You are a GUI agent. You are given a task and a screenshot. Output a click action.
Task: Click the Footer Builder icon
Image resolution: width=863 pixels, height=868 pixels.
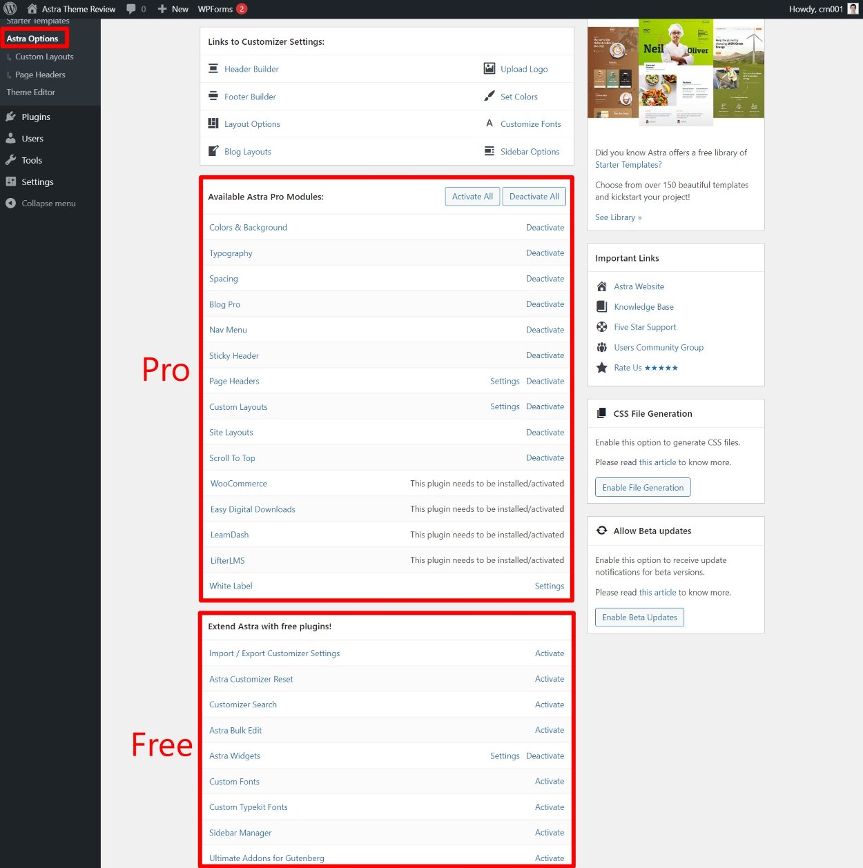pos(213,96)
